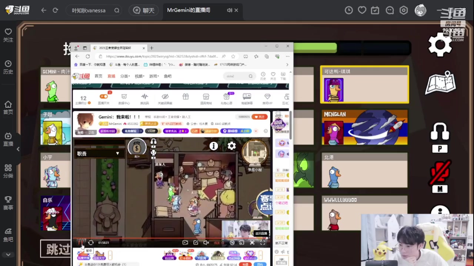Toggle the muted microphone M control
This screenshot has height=266, width=474.
click(440, 177)
